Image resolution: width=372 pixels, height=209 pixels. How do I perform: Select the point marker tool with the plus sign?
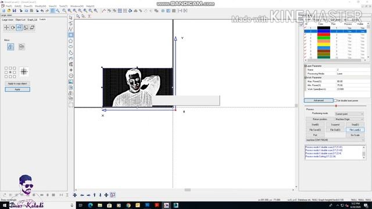click(x=71, y=70)
